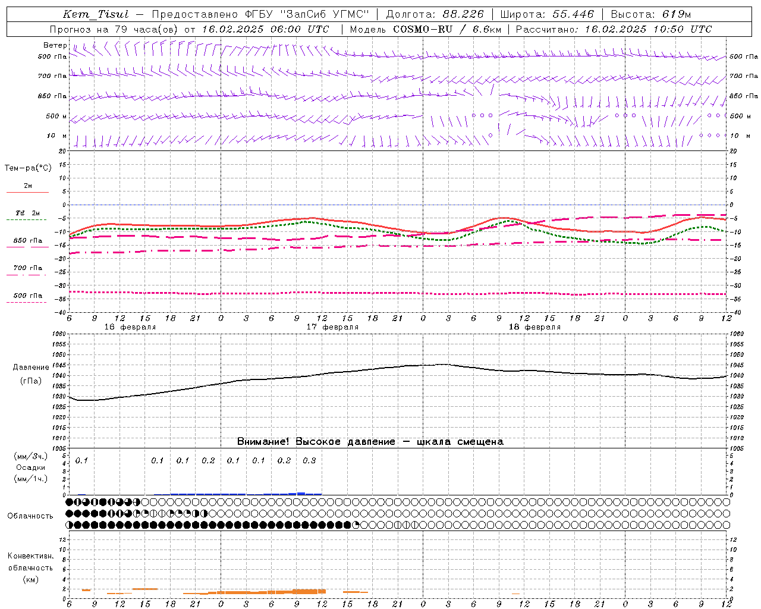The width and height of the screenshot is (761, 609).
Task: Click the "500 м" wind level label on left
Action: point(57,117)
